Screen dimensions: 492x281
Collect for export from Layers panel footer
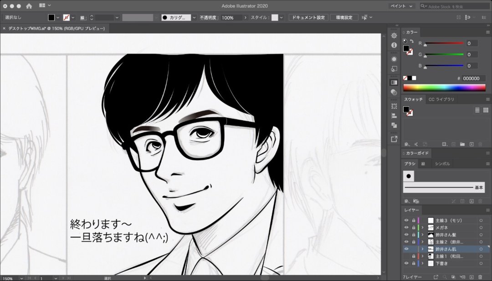click(x=436, y=277)
